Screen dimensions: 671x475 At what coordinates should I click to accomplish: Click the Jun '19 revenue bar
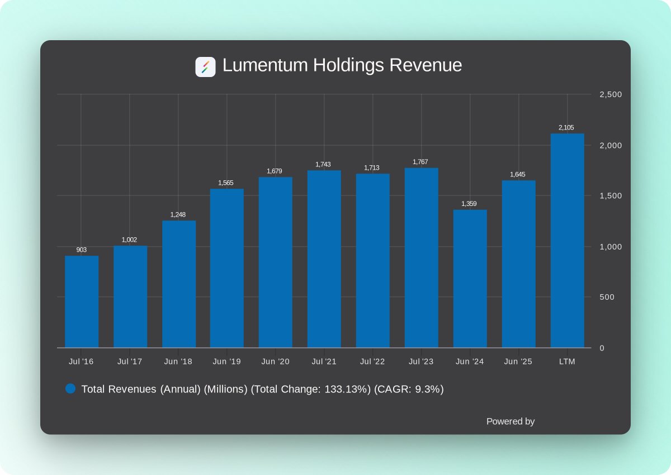(227, 268)
